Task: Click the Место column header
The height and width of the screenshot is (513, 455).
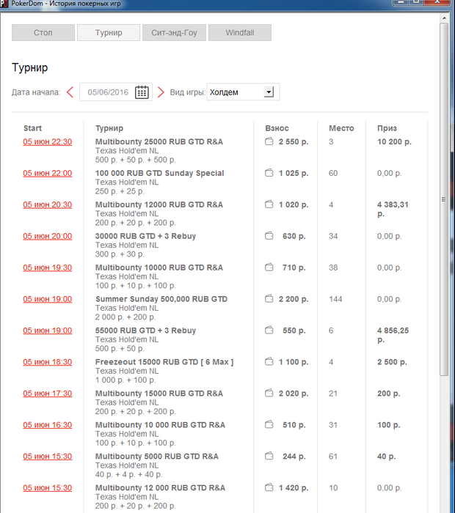Action: tap(341, 128)
